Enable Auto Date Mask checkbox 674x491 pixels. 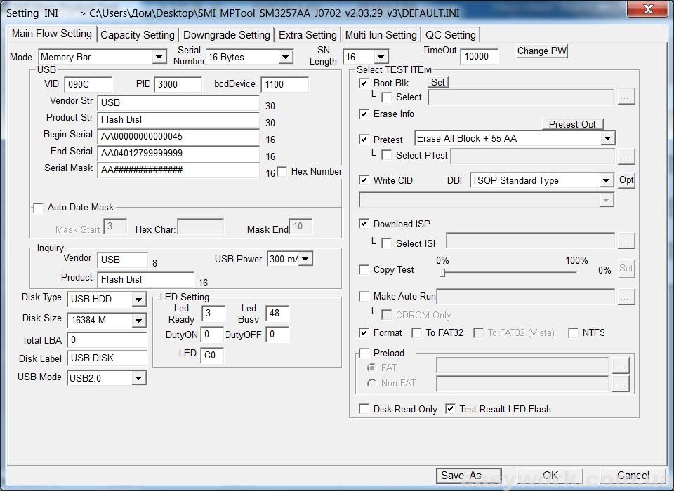38,208
